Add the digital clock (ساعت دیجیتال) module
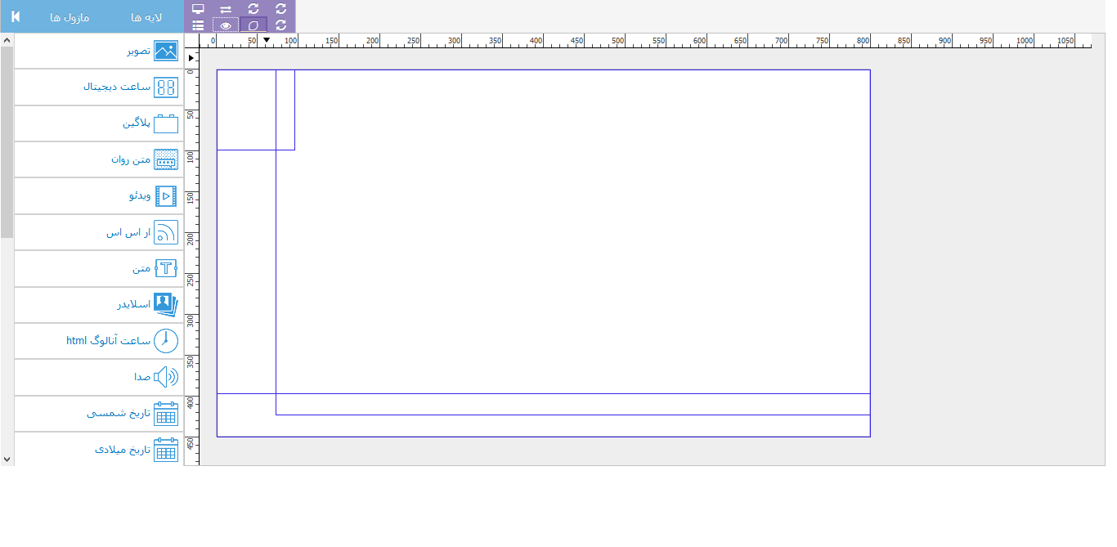Viewport: 1117px width, 547px height. 99,87
